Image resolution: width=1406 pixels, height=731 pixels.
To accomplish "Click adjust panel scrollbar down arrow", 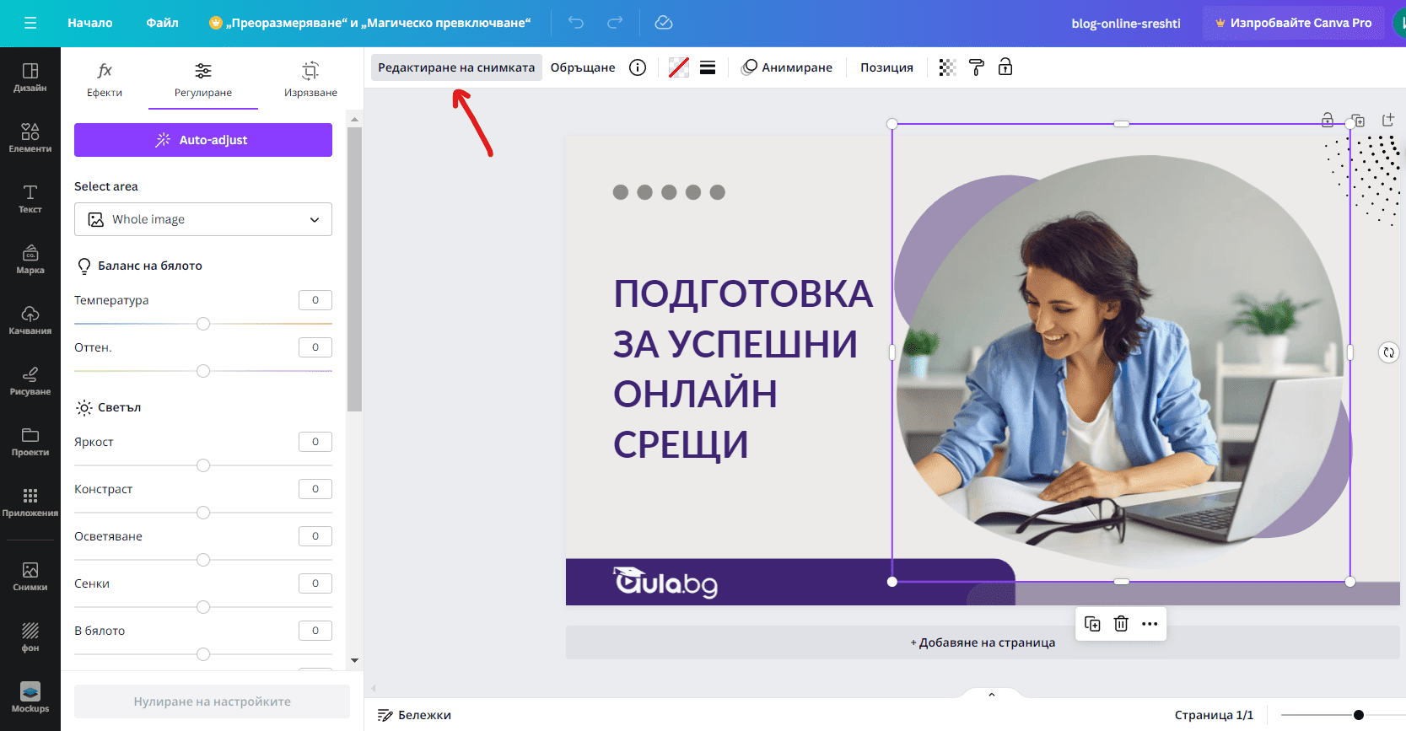I will (x=354, y=660).
